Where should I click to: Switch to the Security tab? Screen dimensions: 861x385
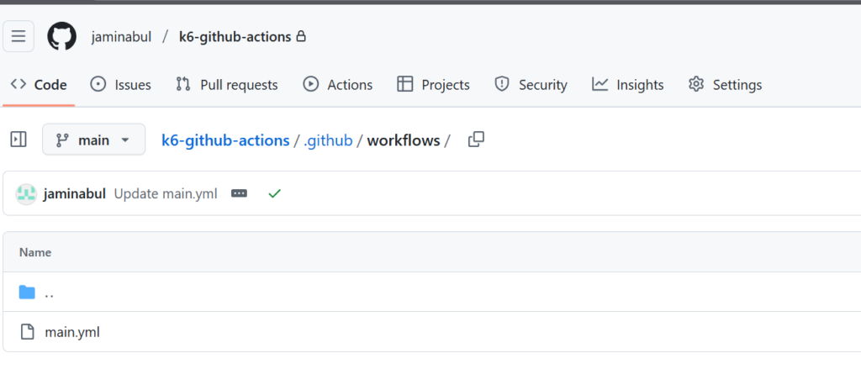[531, 85]
